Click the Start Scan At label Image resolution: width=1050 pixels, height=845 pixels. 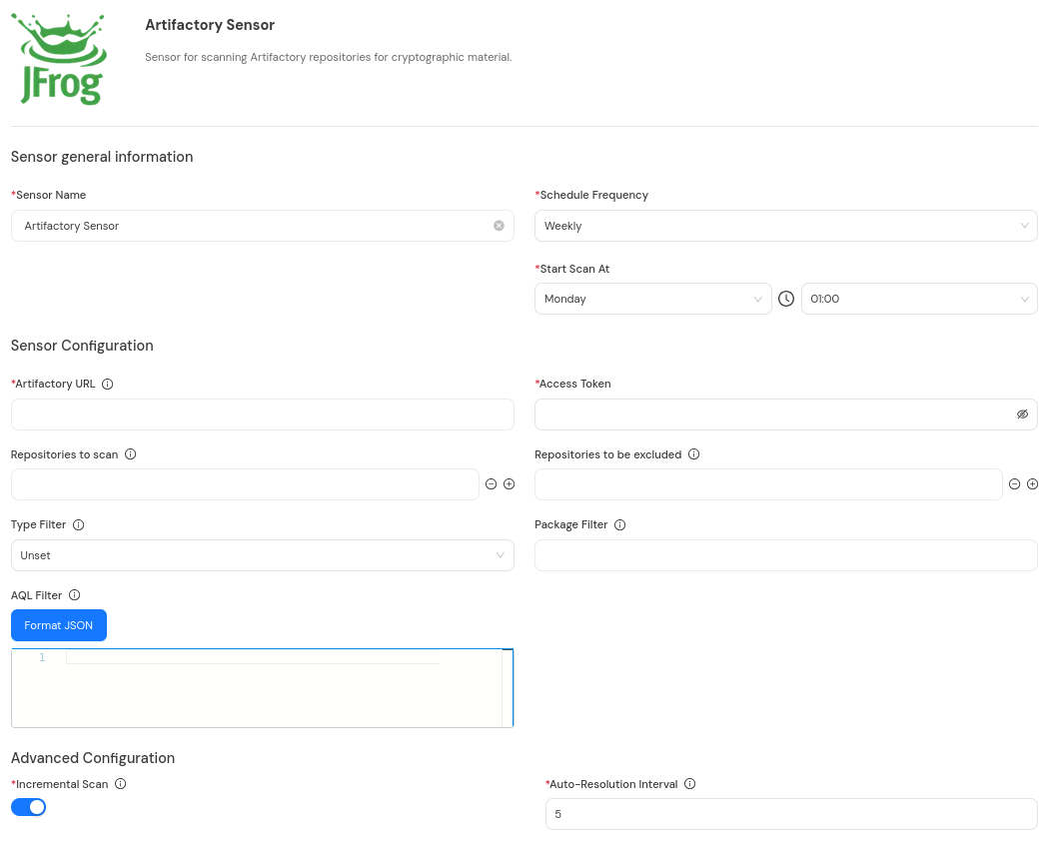[x=573, y=269]
